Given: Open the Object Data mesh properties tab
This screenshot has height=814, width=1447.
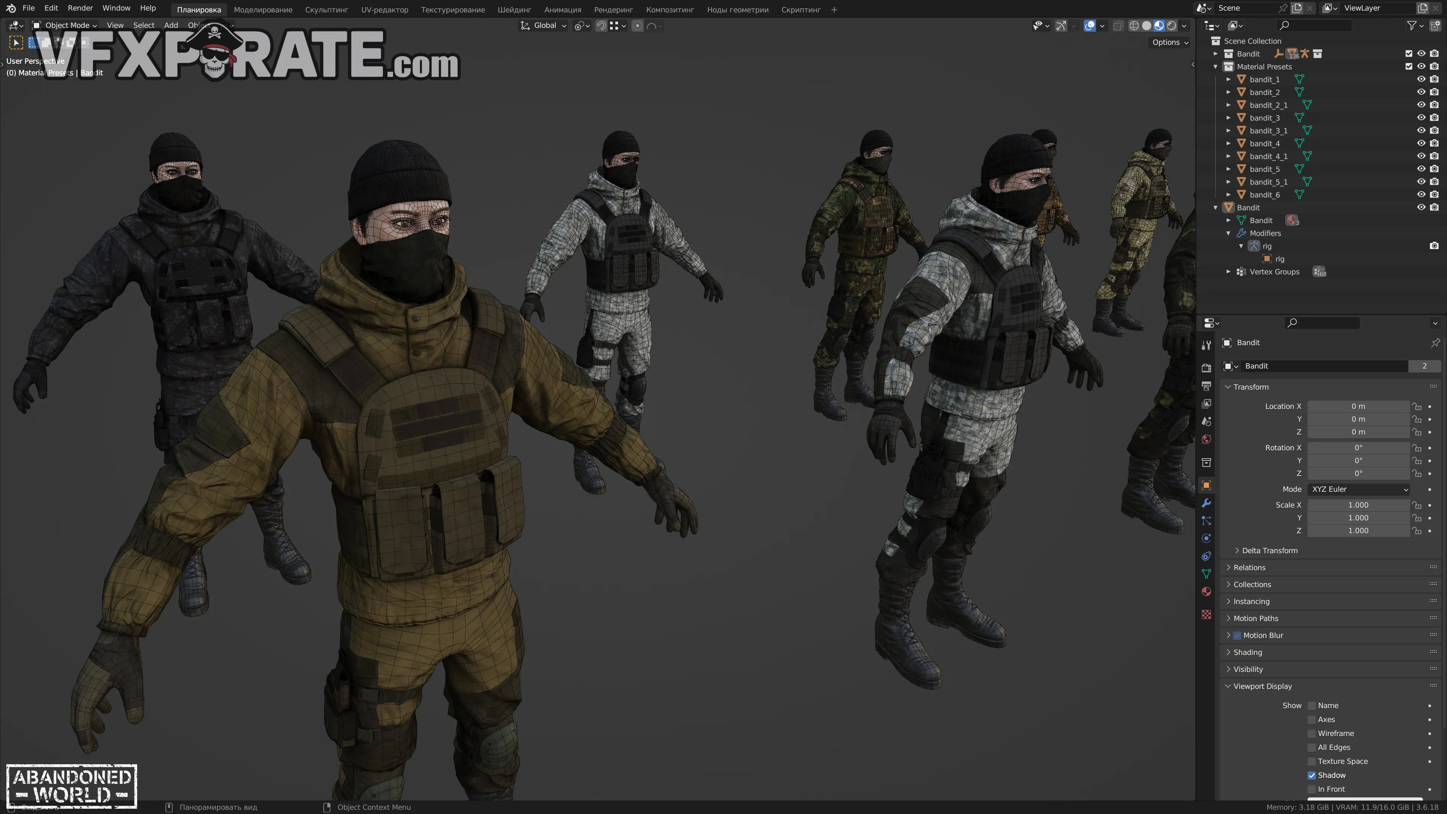Looking at the screenshot, I should point(1206,574).
